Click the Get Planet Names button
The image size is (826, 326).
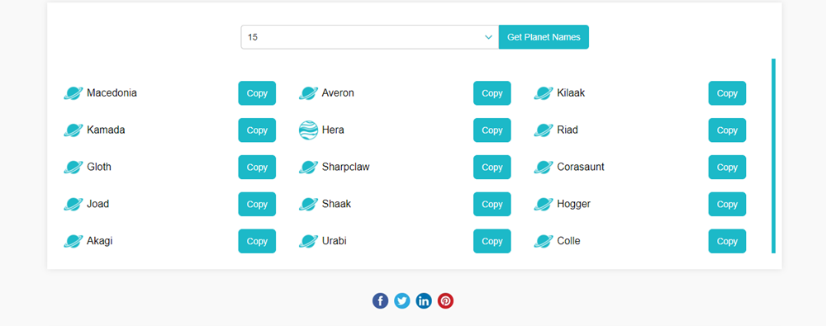(544, 37)
